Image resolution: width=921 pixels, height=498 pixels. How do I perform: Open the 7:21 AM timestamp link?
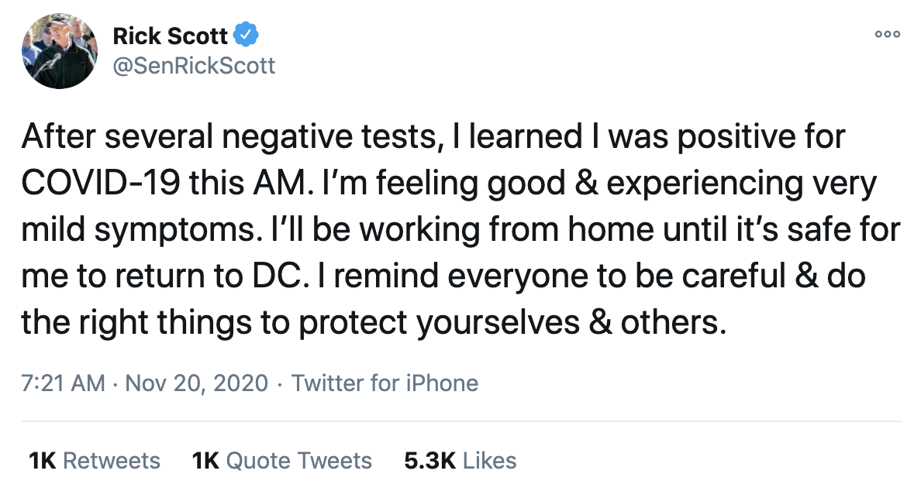(x=63, y=383)
